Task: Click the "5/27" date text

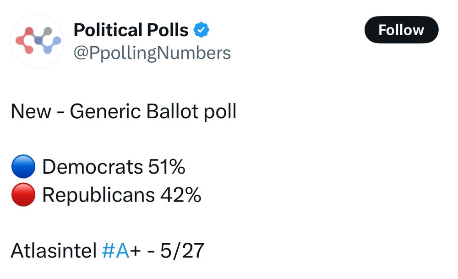Action: pyautogui.click(x=182, y=251)
